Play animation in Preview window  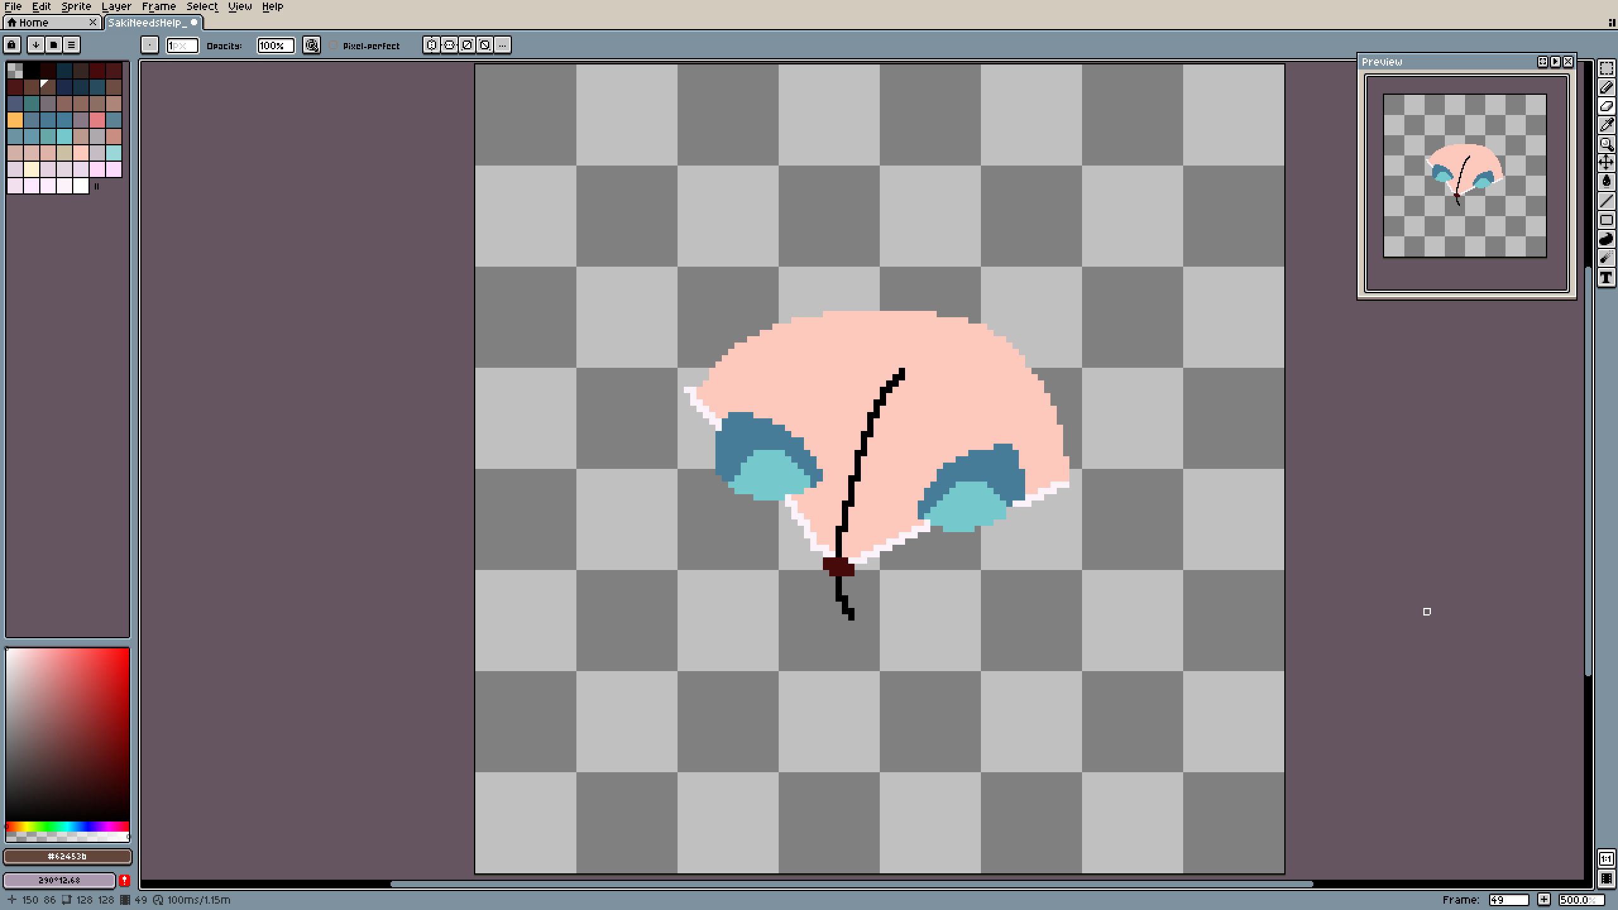[1555, 61]
